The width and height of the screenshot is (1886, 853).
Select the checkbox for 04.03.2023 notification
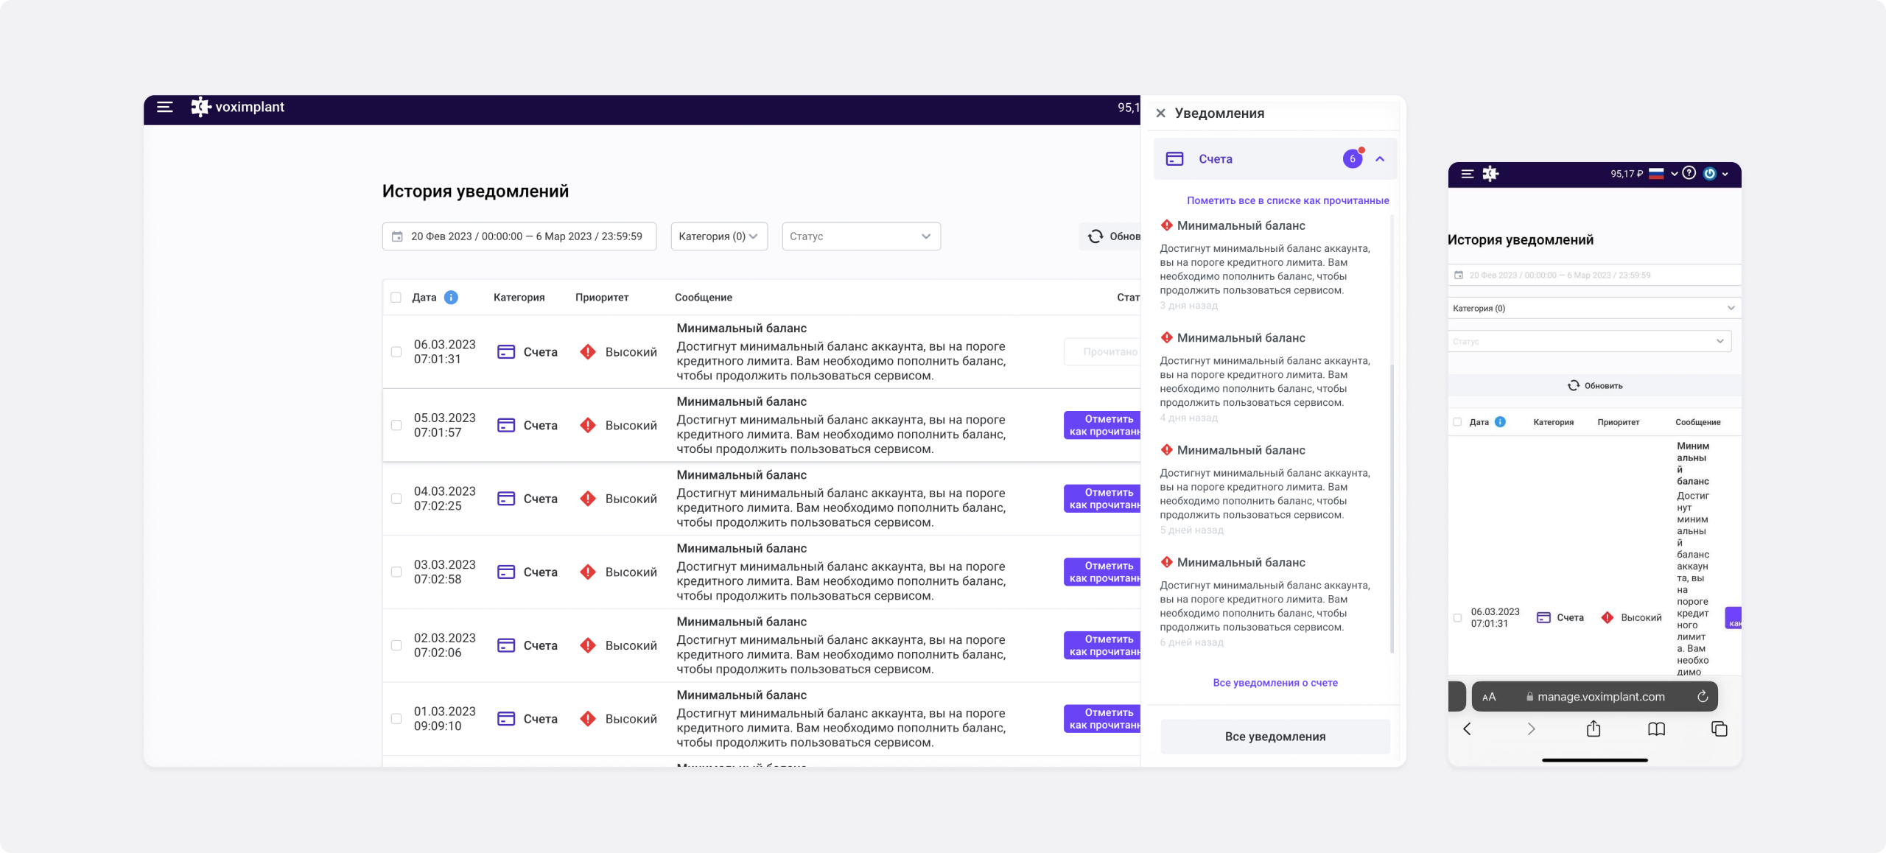(396, 499)
